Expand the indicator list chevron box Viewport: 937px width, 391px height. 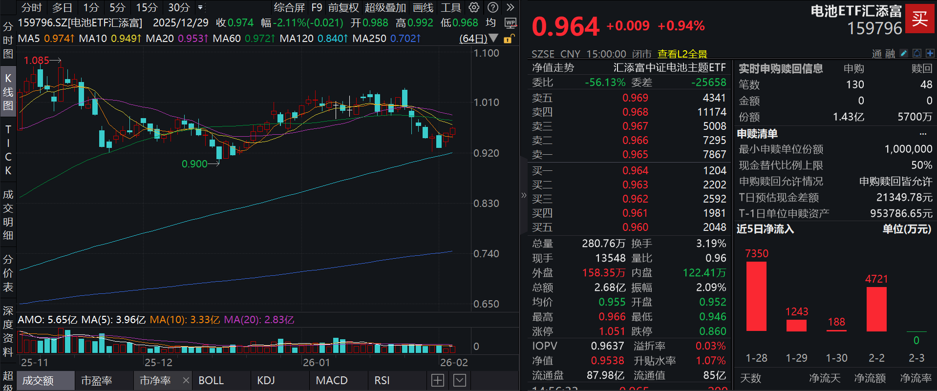pos(460,380)
